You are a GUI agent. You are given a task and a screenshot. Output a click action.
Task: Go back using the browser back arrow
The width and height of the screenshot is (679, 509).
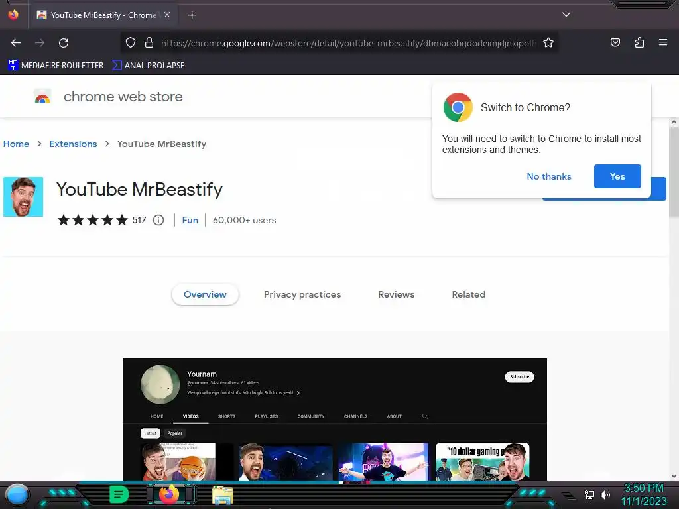pyautogui.click(x=16, y=43)
